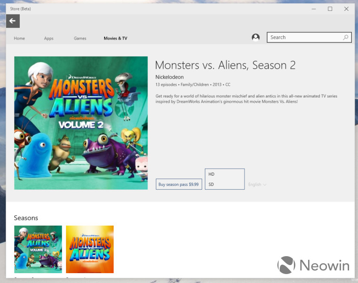Screen dimensions: 358x283
Task: Click the 13 episodes details line
Action: 193,85
